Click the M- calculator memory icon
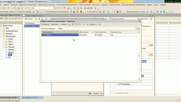 (x=92, y=8)
